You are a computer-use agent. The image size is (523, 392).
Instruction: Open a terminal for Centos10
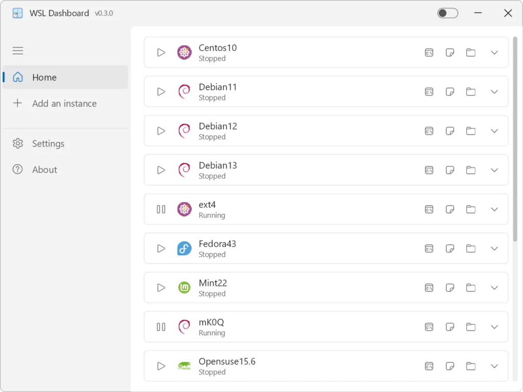[429, 52]
